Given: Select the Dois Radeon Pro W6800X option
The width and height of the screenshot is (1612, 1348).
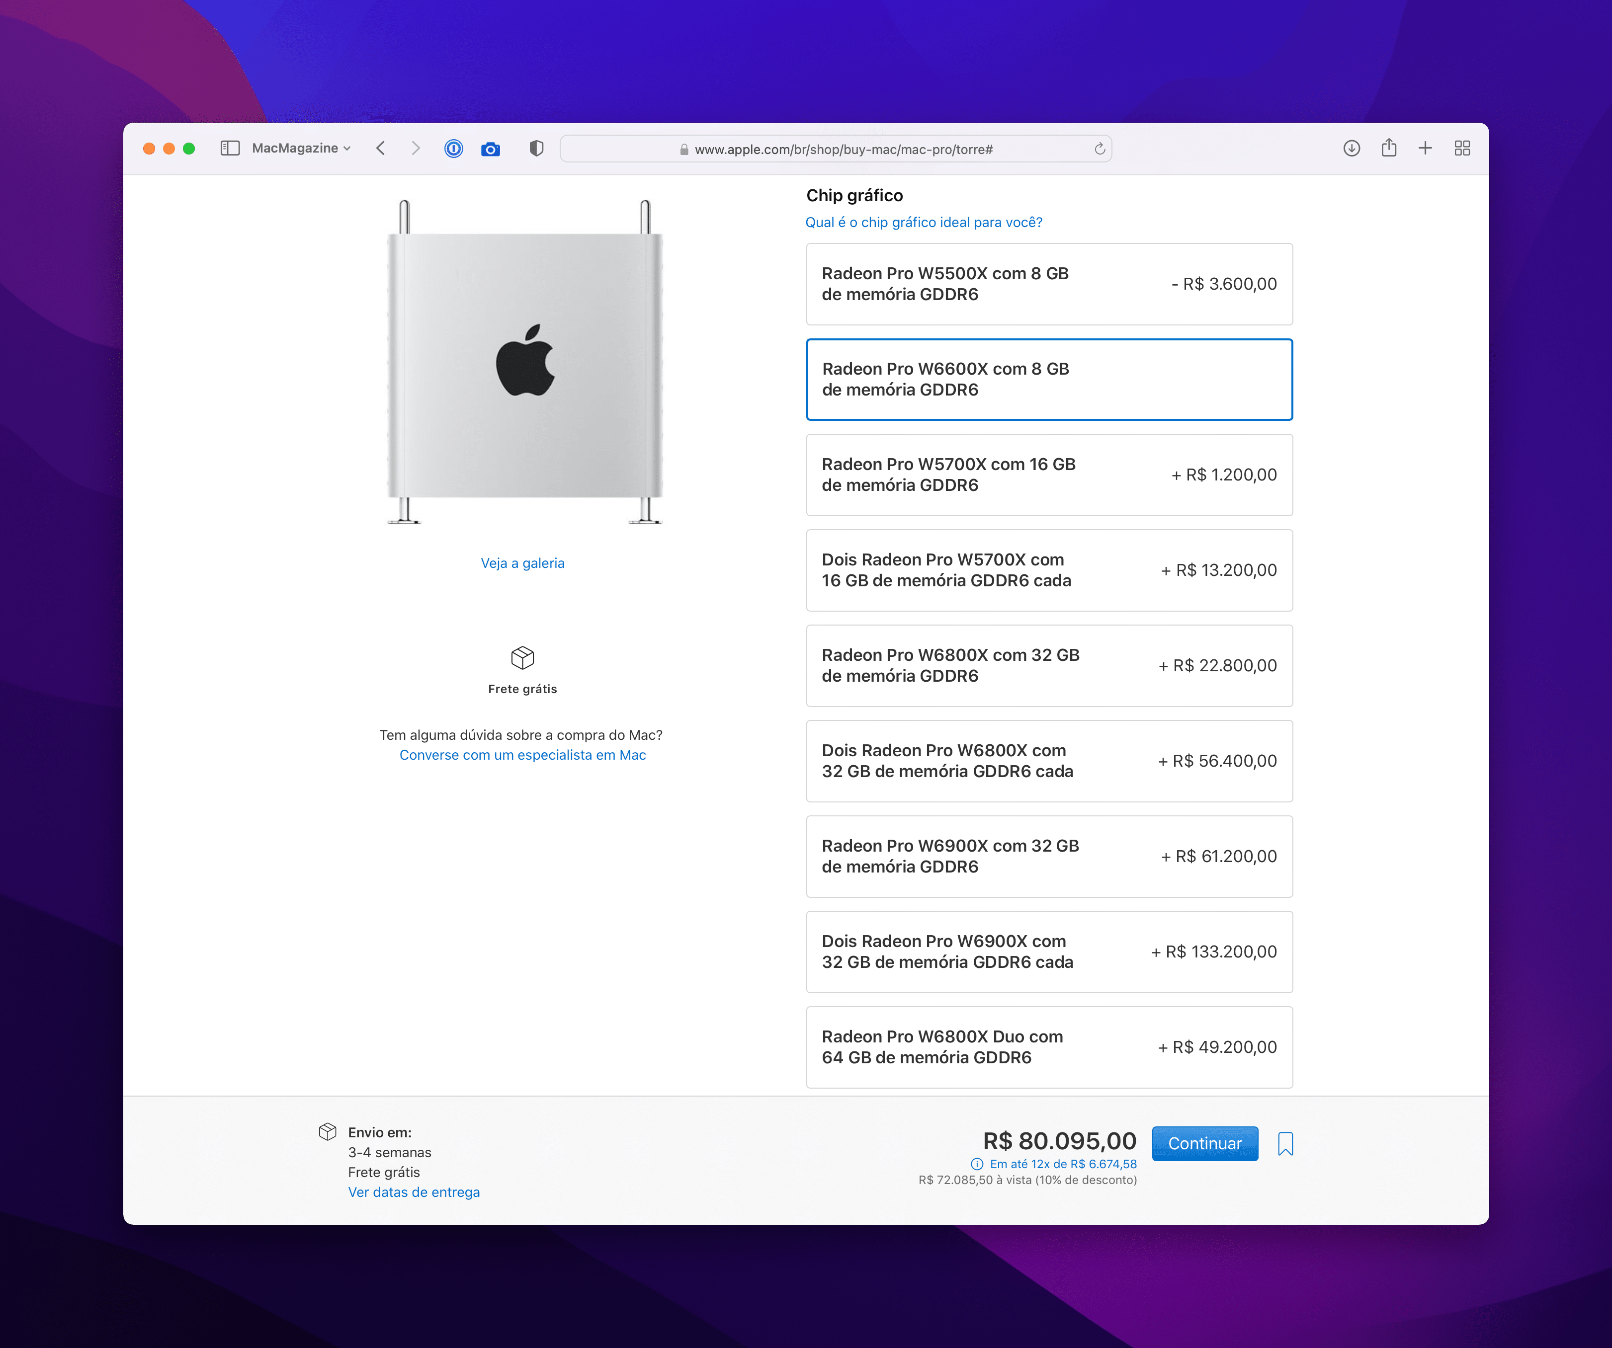Looking at the screenshot, I should (1049, 761).
